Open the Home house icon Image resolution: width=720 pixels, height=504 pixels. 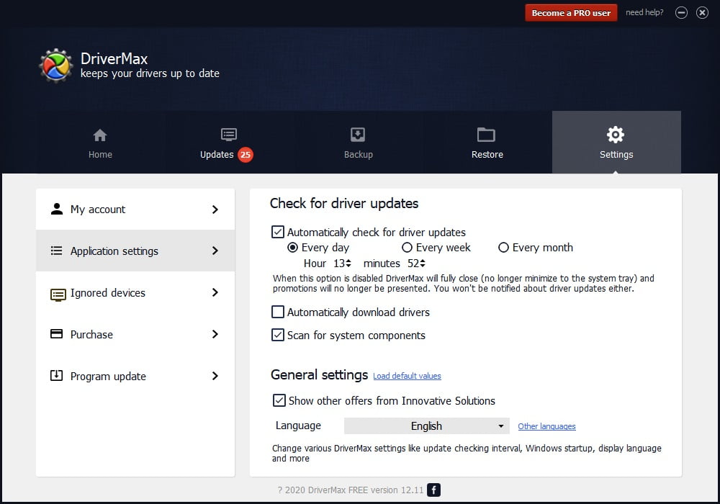[100, 135]
